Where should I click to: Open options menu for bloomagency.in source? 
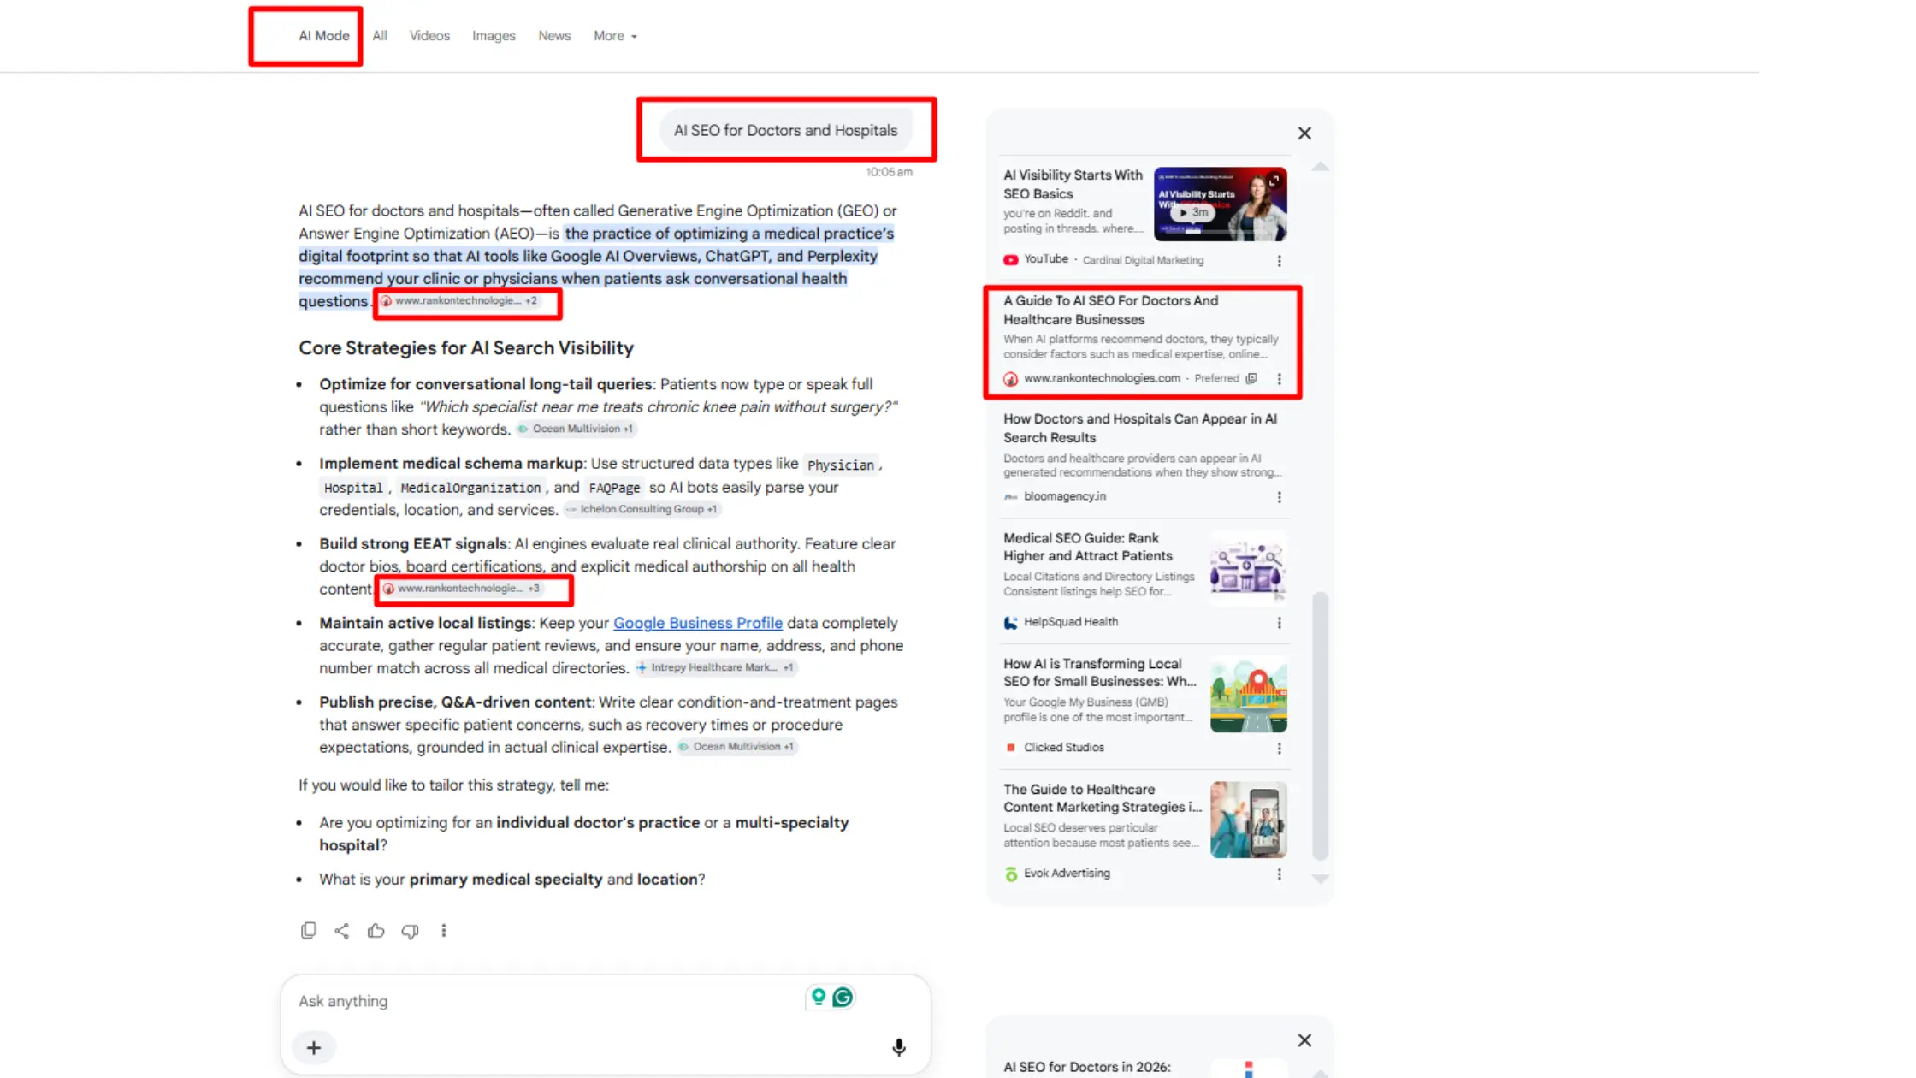click(1279, 496)
